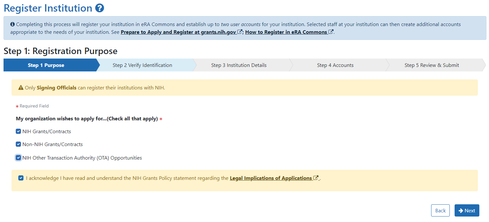The width and height of the screenshot is (489, 222).
Task: Disable NIH Other Transaction Authority (OTA) Opportunities
Action: point(18,158)
